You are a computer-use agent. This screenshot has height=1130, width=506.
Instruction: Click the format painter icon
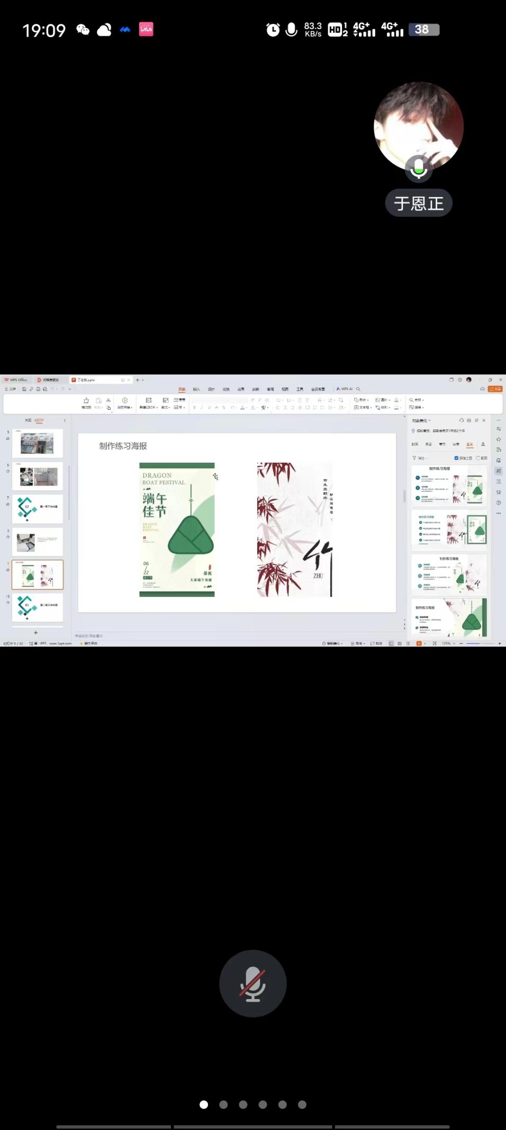tap(86, 401)
